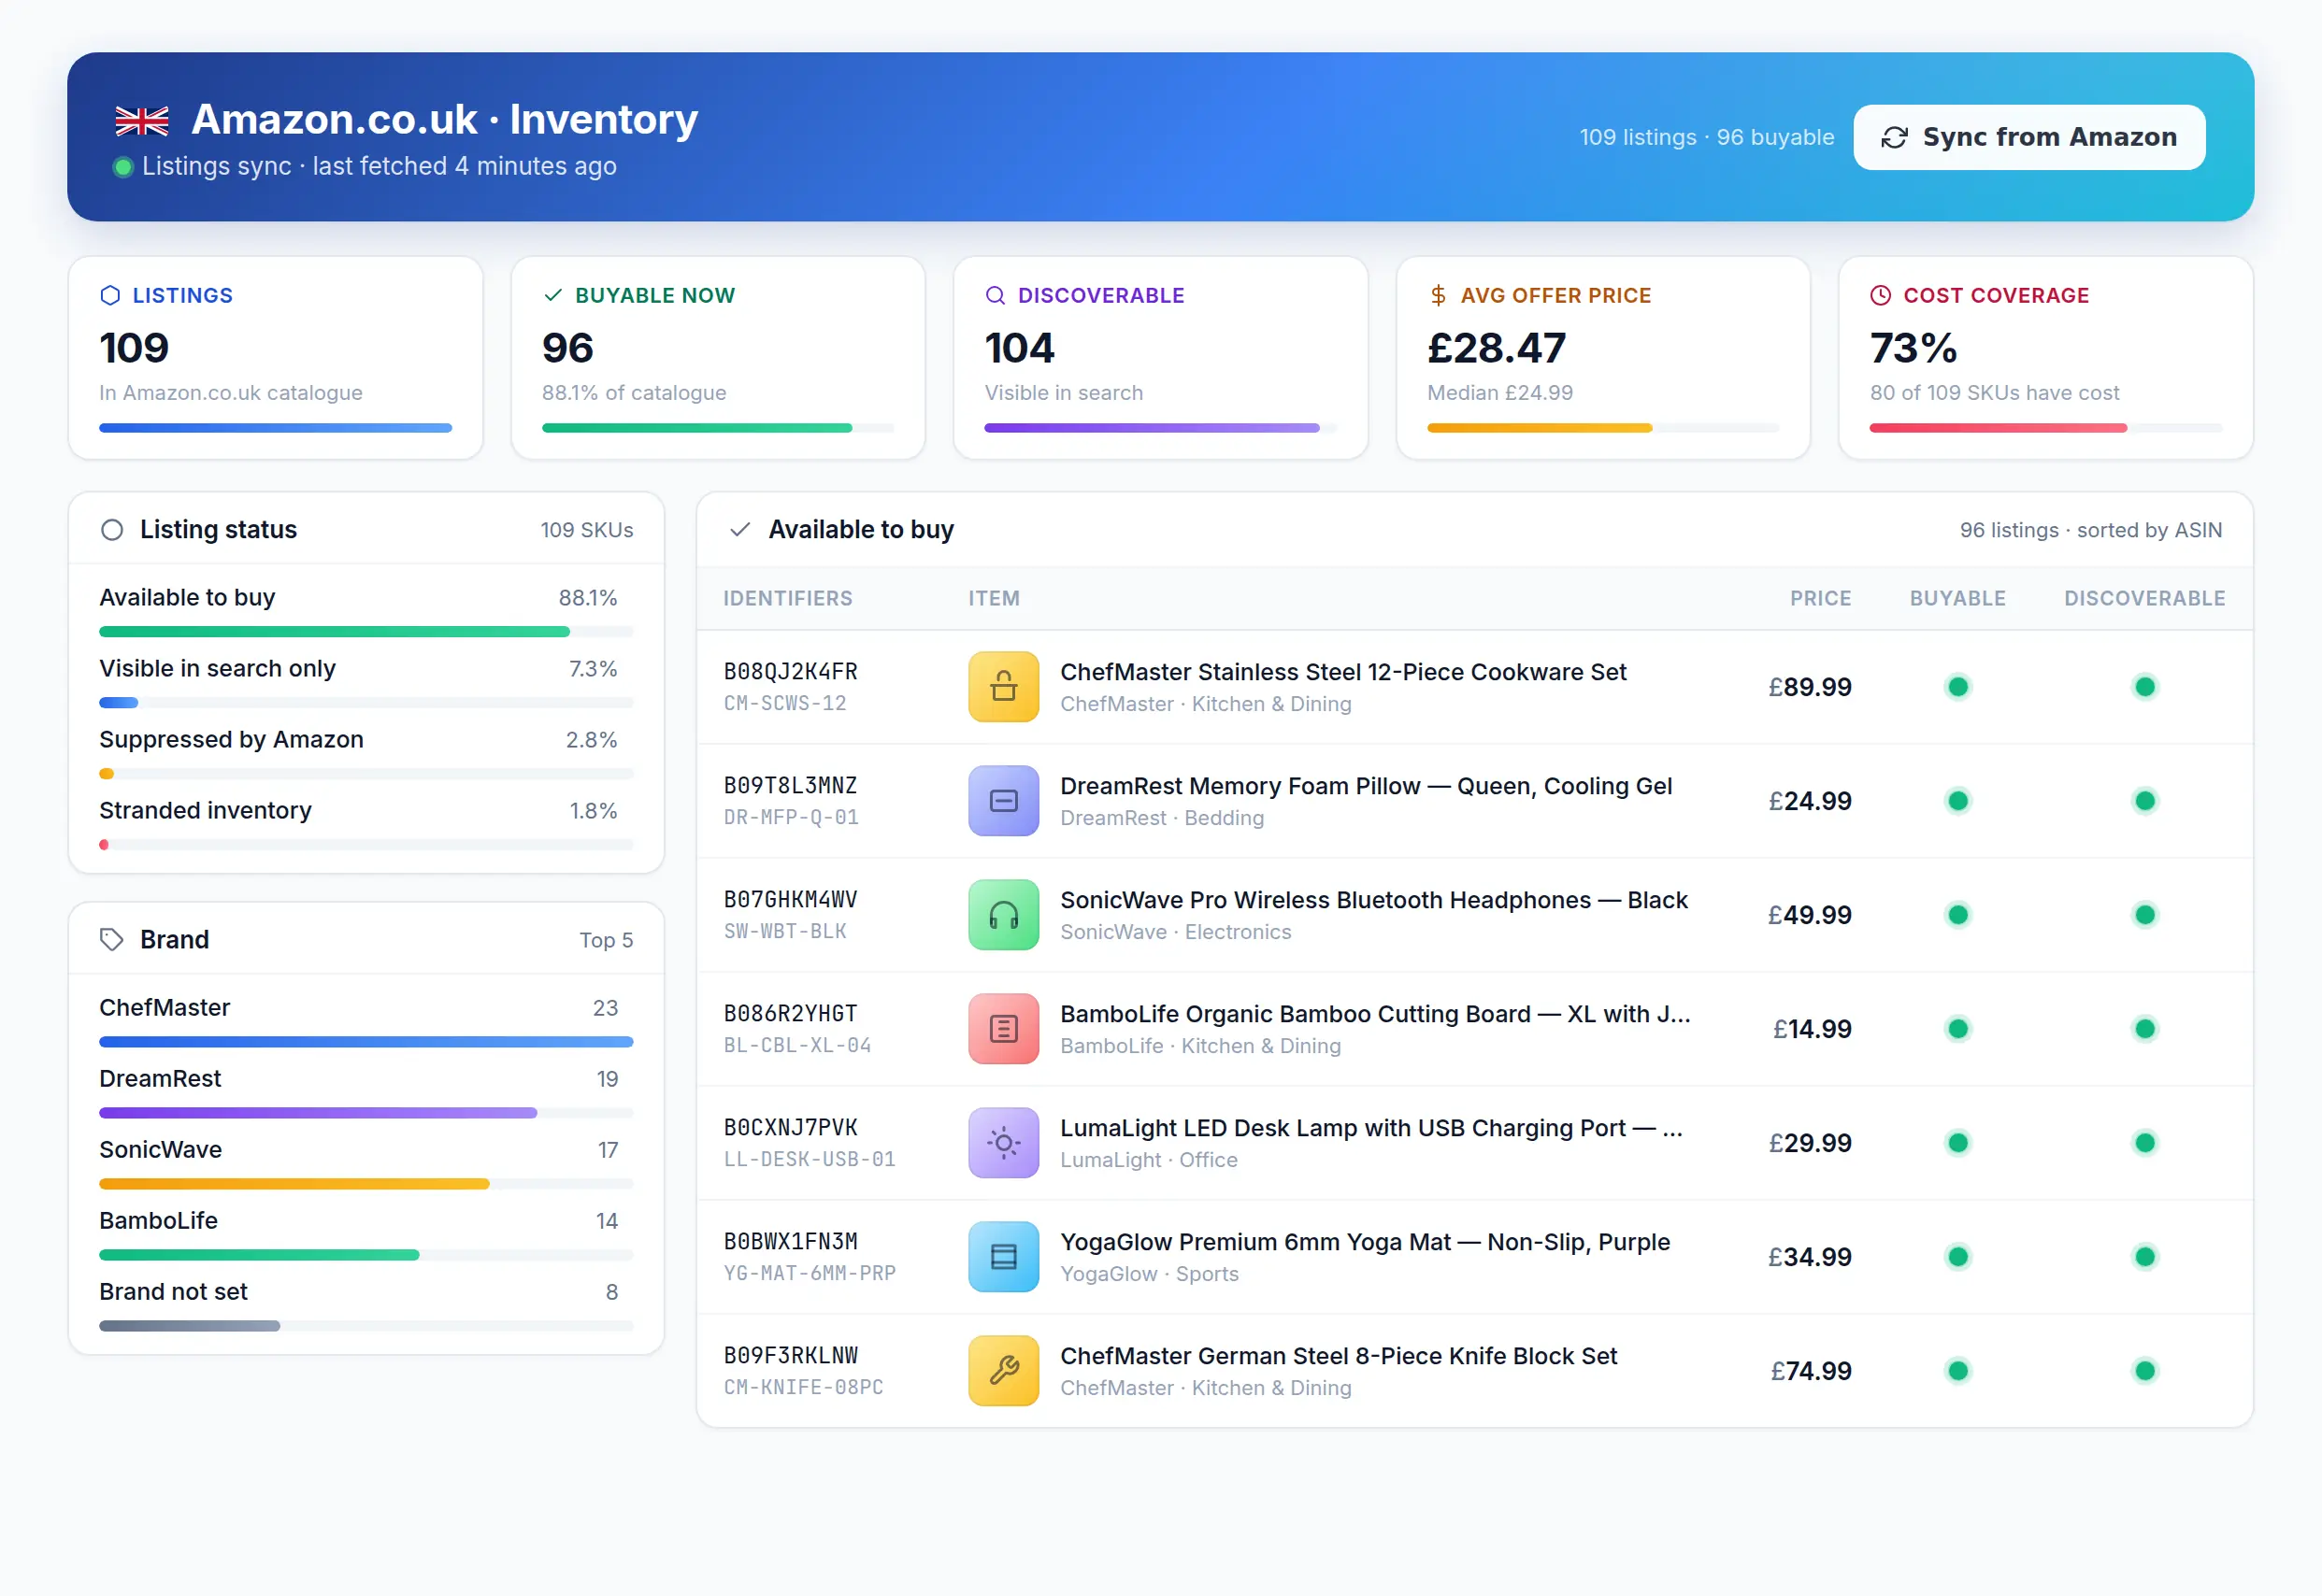
Task: Click buyable dot for SonicWave Headphones row
Action: tap(1957, 915)
